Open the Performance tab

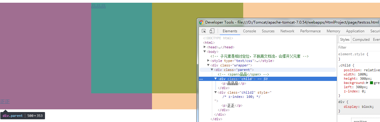pos(310,31)
